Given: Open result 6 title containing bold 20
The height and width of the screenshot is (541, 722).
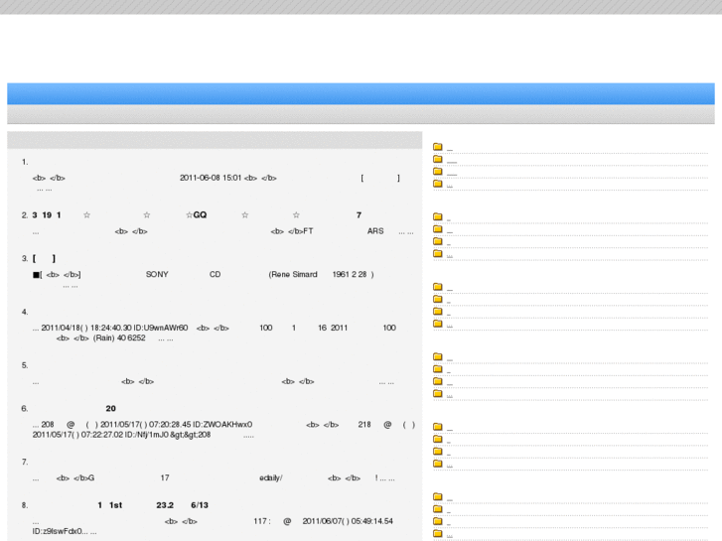Looking at the screenshot, I should point(110,408).
